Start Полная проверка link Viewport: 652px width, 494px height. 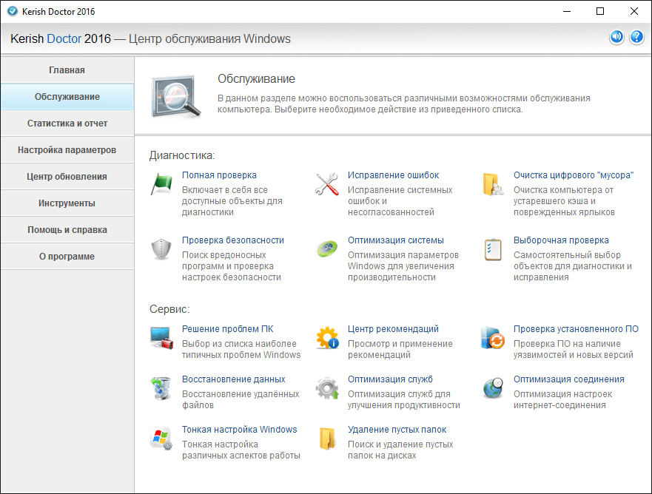(219, 175)
